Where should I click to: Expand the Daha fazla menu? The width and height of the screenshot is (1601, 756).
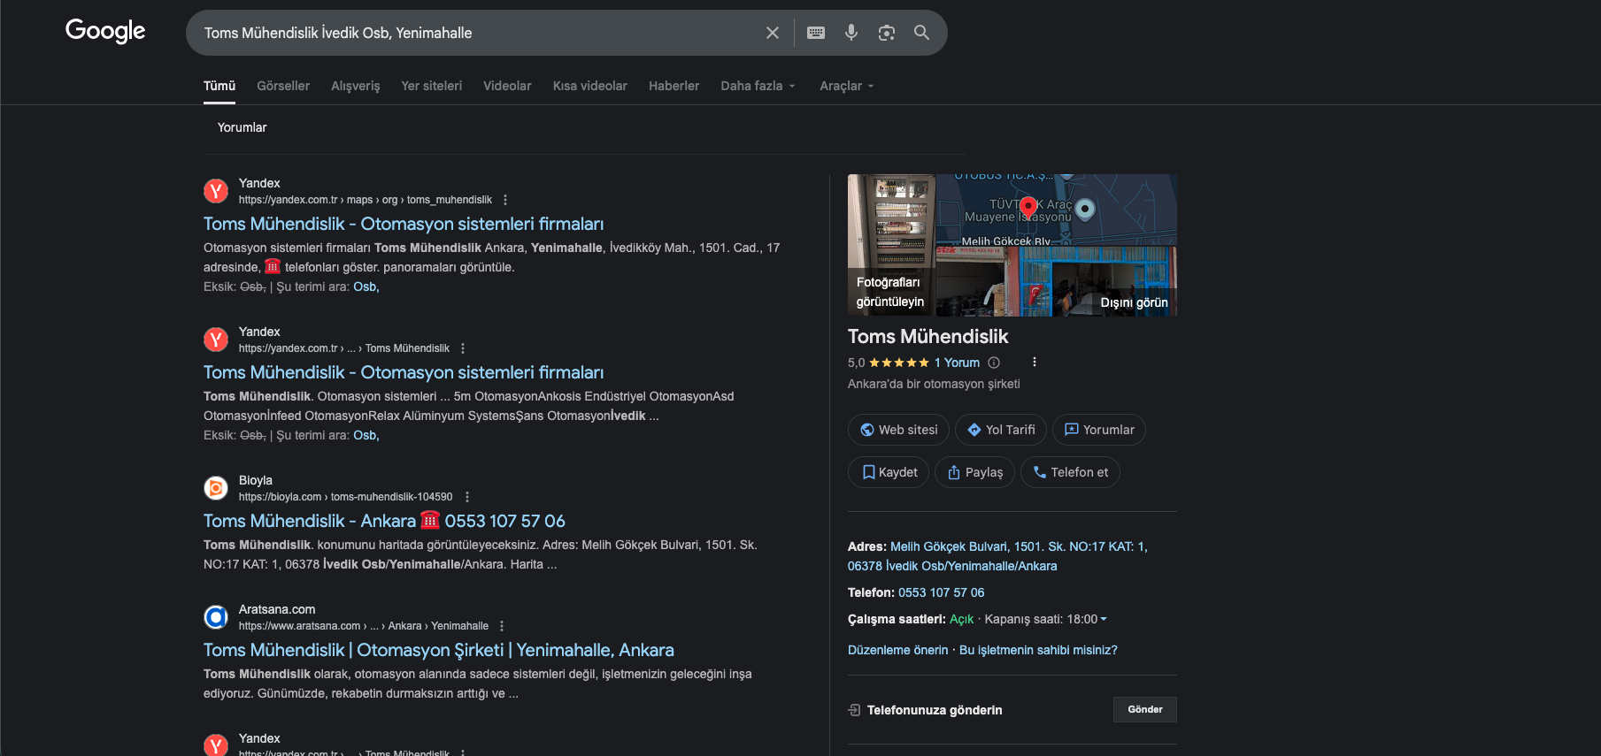click(x=758, y=86)
